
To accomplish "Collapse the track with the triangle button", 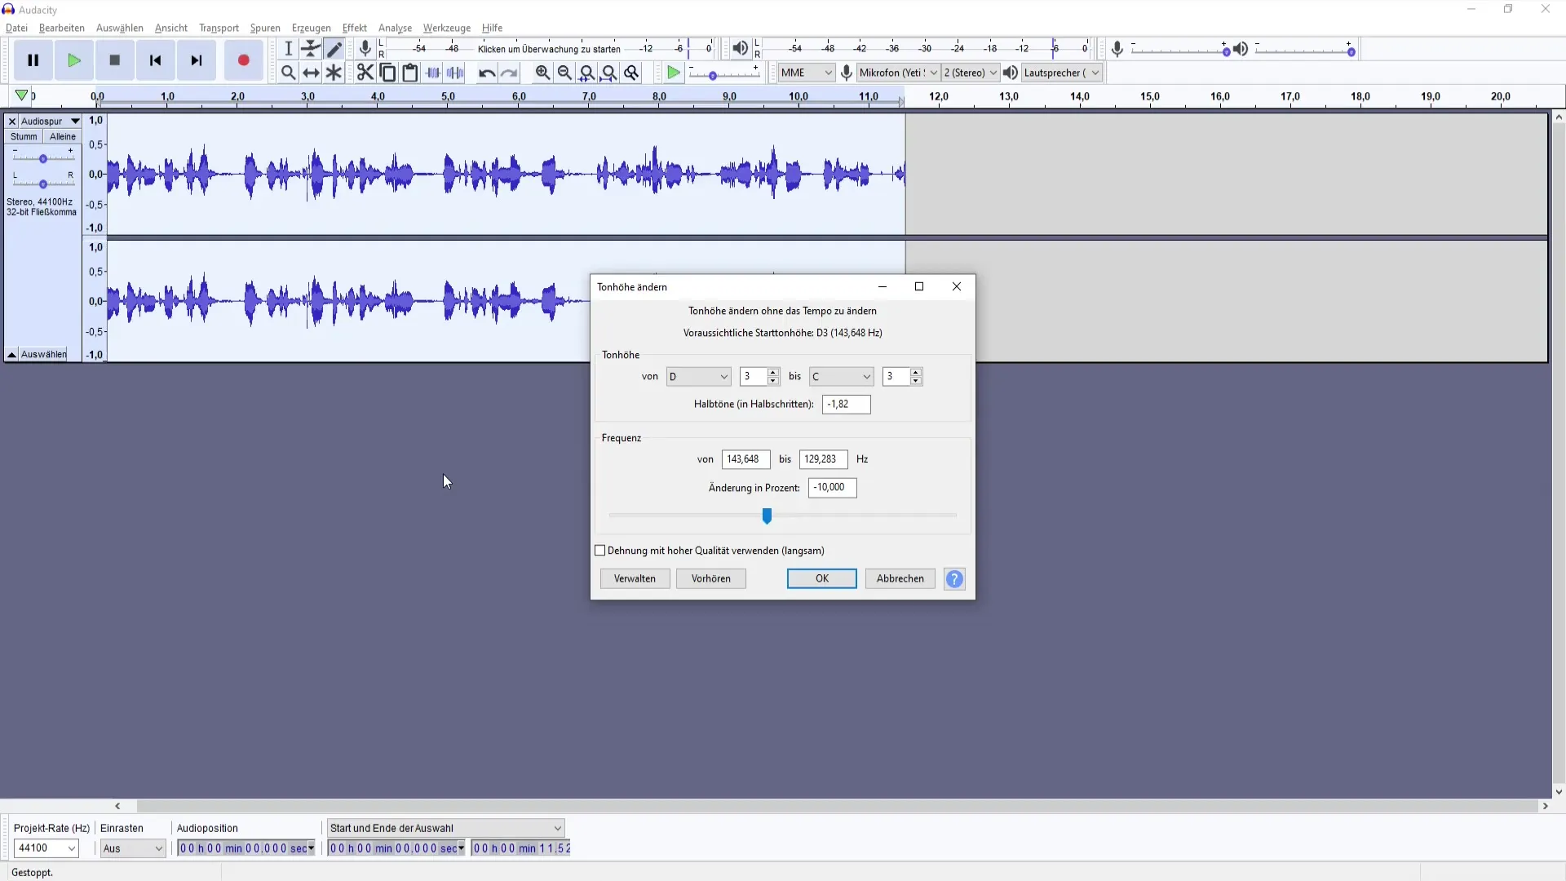I will 11,354.
